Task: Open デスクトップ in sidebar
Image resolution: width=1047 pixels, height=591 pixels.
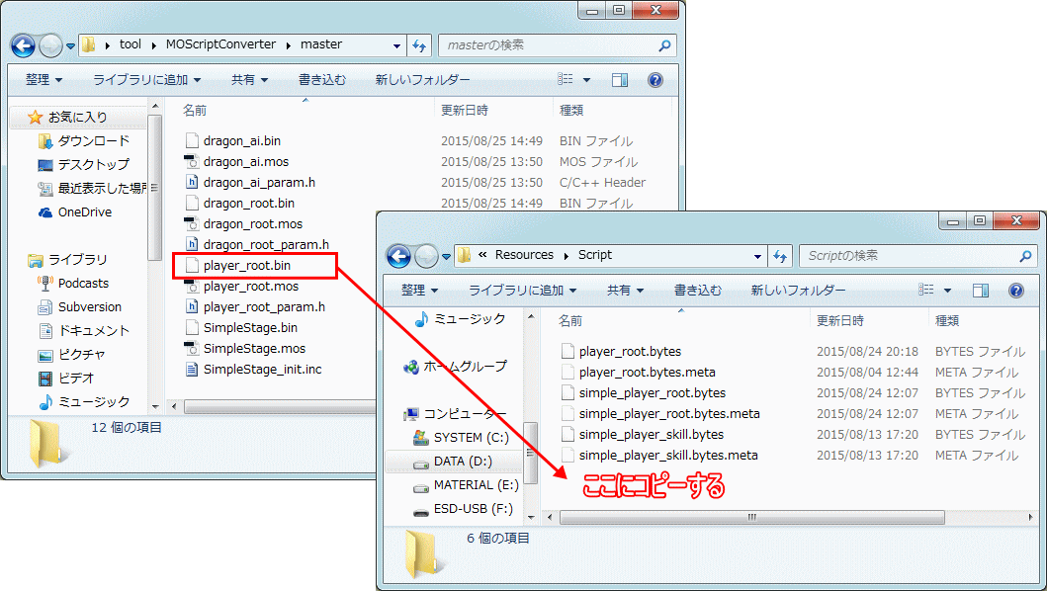Action: click(x=84, y=164)
